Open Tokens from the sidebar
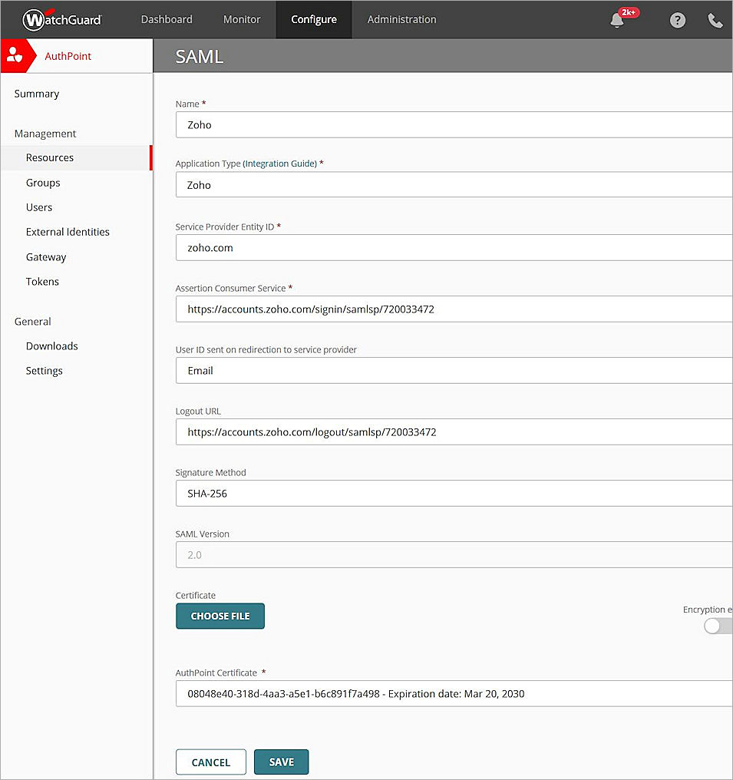This screenshot has height=780, width=733. [x=42, y=282]
